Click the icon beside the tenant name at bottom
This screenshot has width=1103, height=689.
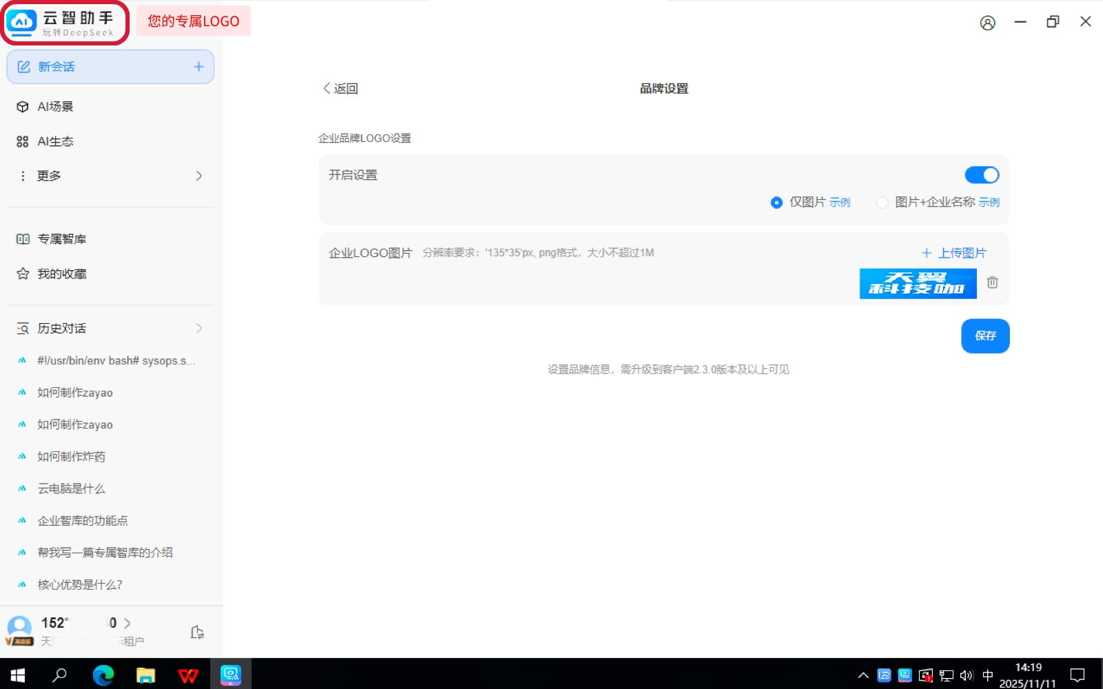point(197,633)
